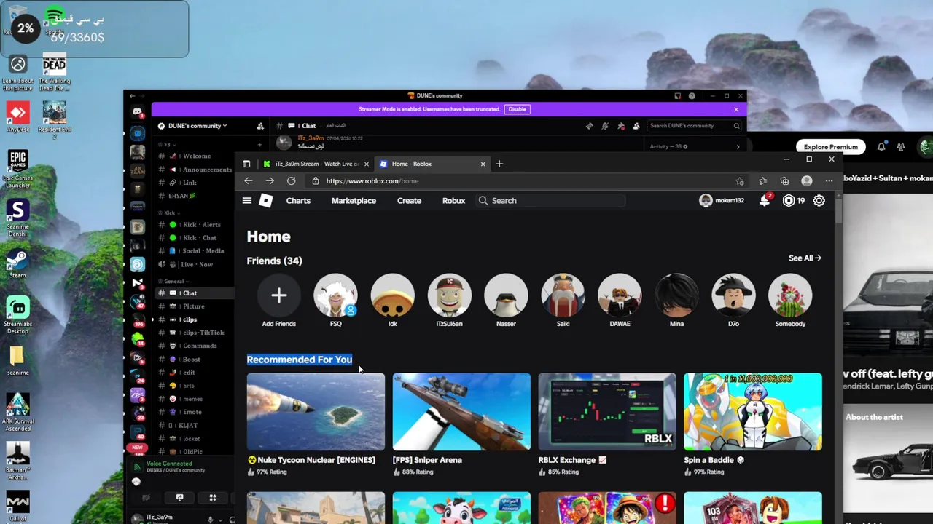
Task: Open Roblox hamburger navigation menu
Action: click(x=247, y=201)
